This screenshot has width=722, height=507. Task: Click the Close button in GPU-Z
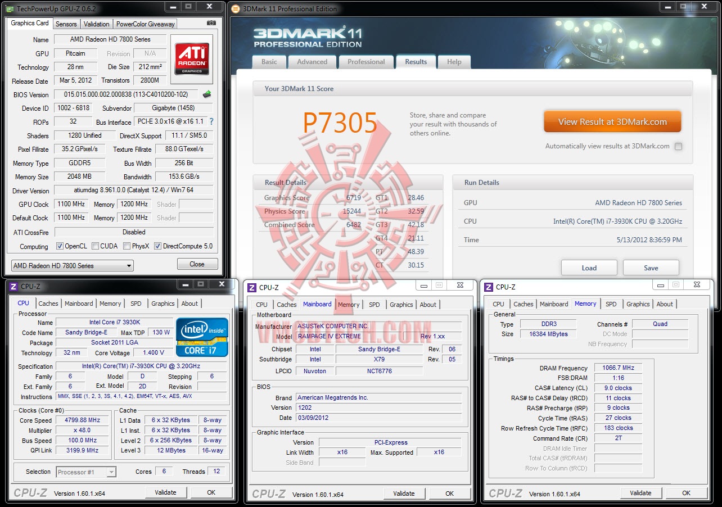pos(197,264)
